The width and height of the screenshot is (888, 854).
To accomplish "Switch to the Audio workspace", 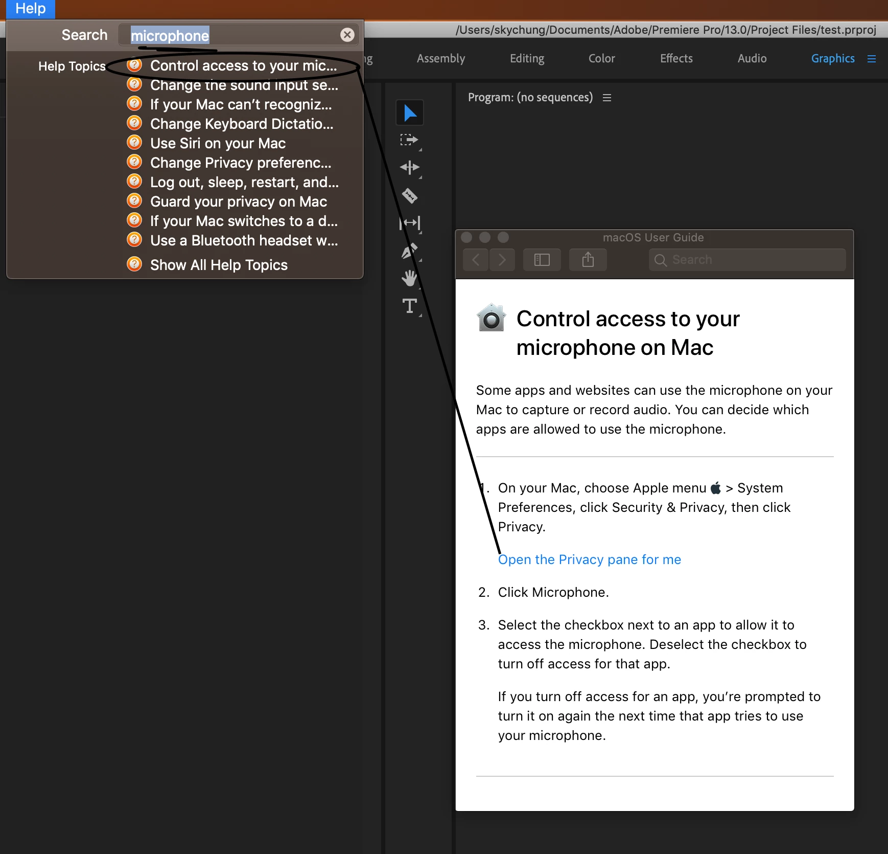I will coord(752,59).
